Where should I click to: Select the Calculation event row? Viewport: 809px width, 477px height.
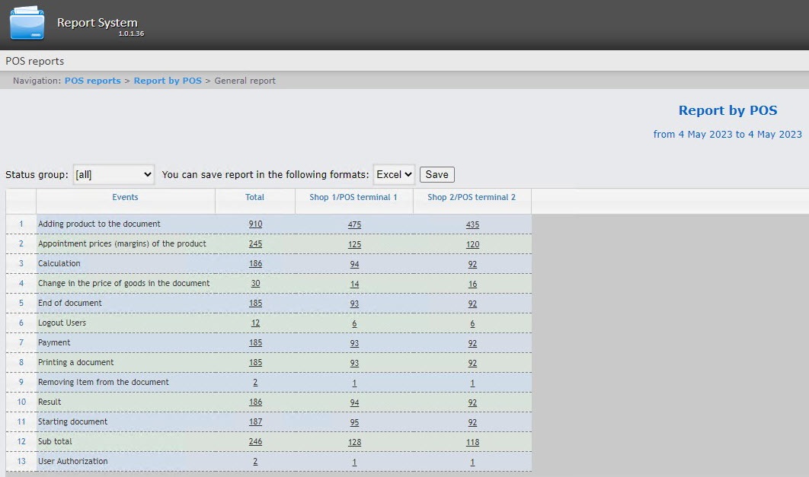coord(59,263)
